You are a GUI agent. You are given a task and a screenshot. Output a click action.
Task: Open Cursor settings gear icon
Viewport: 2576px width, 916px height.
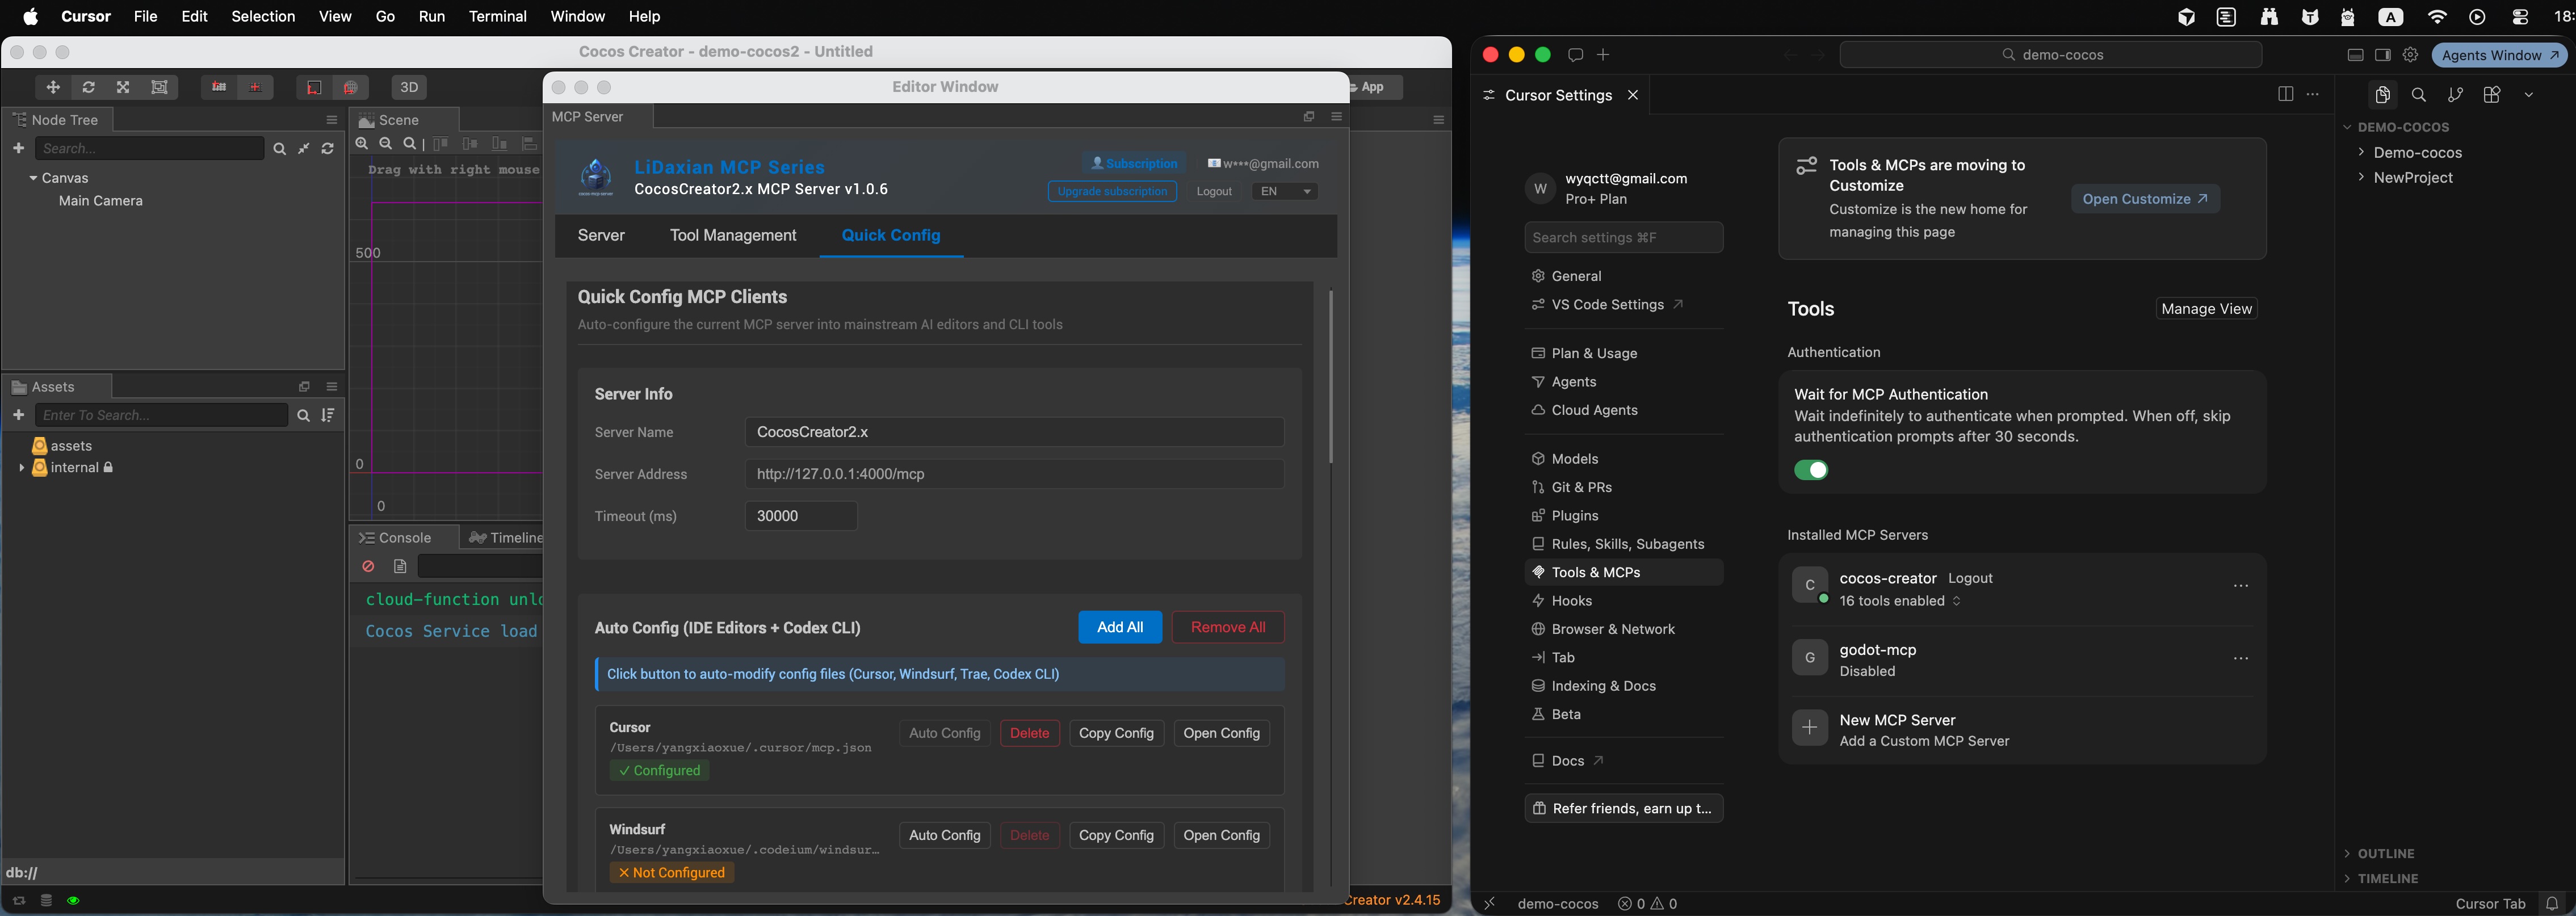click(2411, 55)
